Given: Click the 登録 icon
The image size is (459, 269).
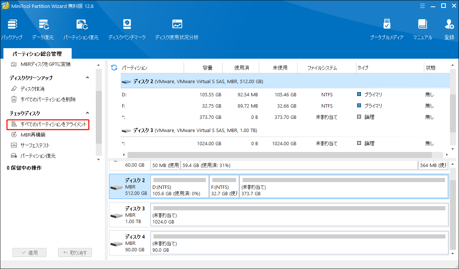Looking at the screenshot, I should point(449,29).
